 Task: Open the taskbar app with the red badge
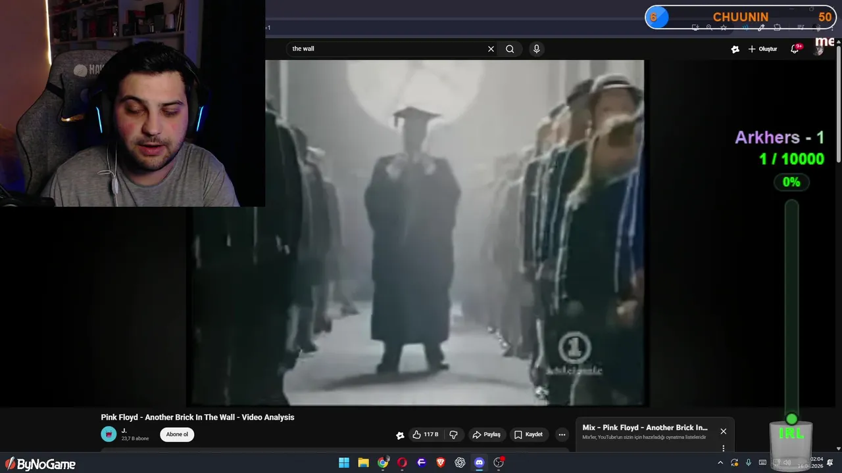click(x=499, y=462)
